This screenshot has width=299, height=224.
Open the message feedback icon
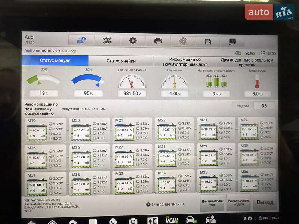tap(232, 41)
